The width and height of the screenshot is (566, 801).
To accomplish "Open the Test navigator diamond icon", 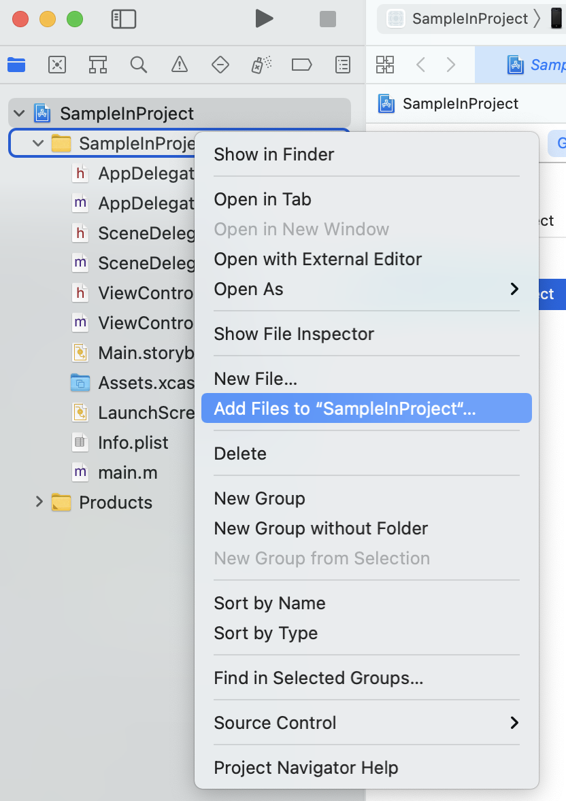I will point(220,65).
